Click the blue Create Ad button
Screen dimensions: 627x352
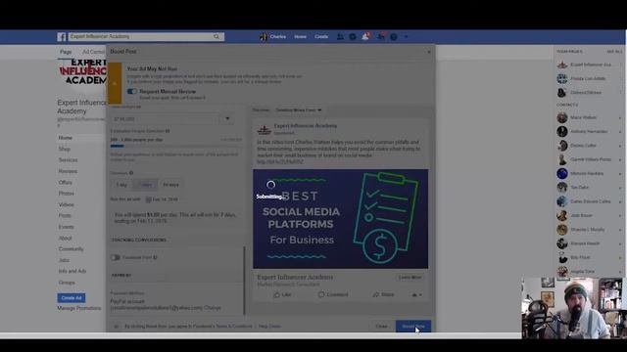point(72,298)
